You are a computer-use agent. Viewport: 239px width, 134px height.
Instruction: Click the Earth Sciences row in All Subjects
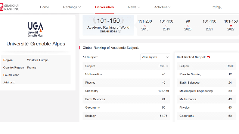click(126, 99)
